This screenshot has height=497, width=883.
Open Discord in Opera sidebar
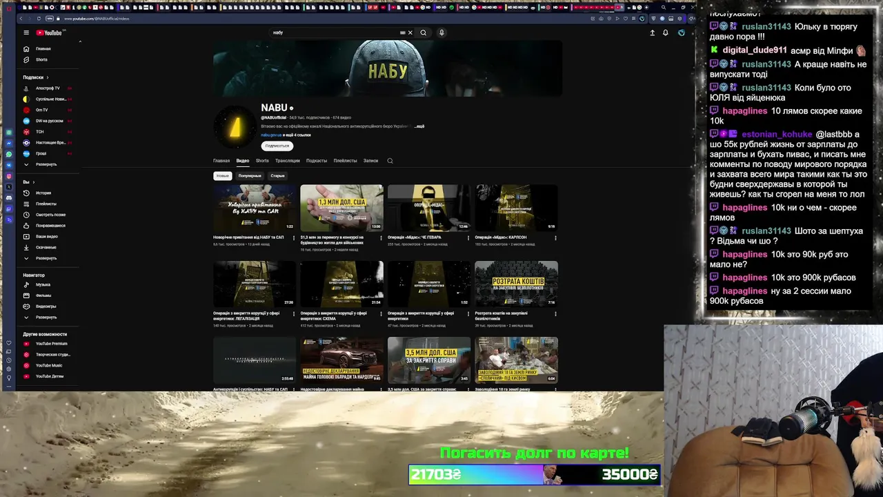[9, 198]
